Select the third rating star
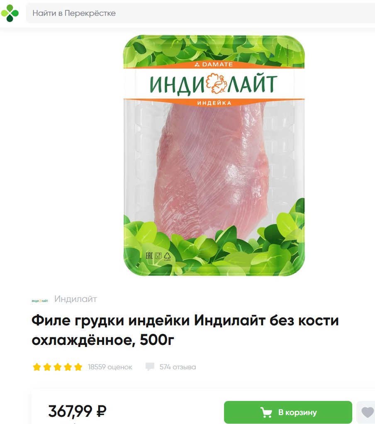The width and height of the screenshot is (375, 424). click(x=57, y=367)
